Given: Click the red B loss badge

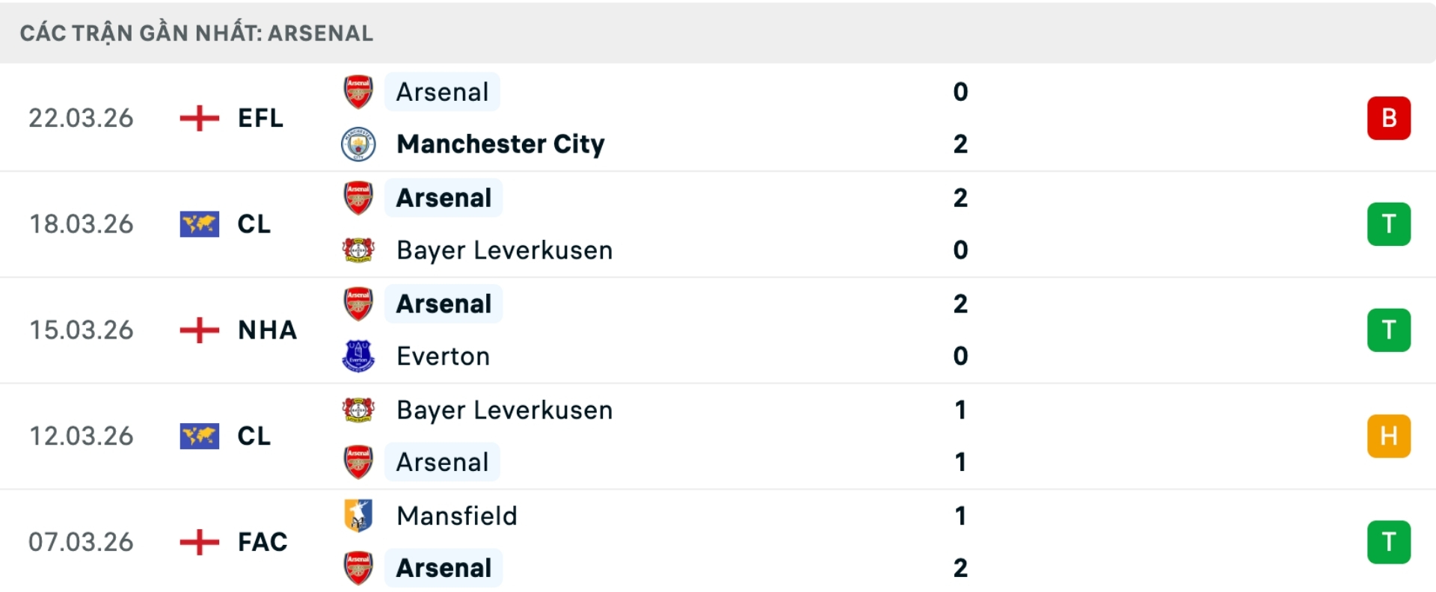Looking at the screenshot, I should point(1389,118).
